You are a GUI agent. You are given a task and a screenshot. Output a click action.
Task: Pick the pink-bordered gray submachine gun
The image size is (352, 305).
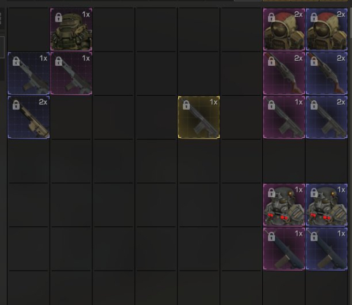point(71,73)
